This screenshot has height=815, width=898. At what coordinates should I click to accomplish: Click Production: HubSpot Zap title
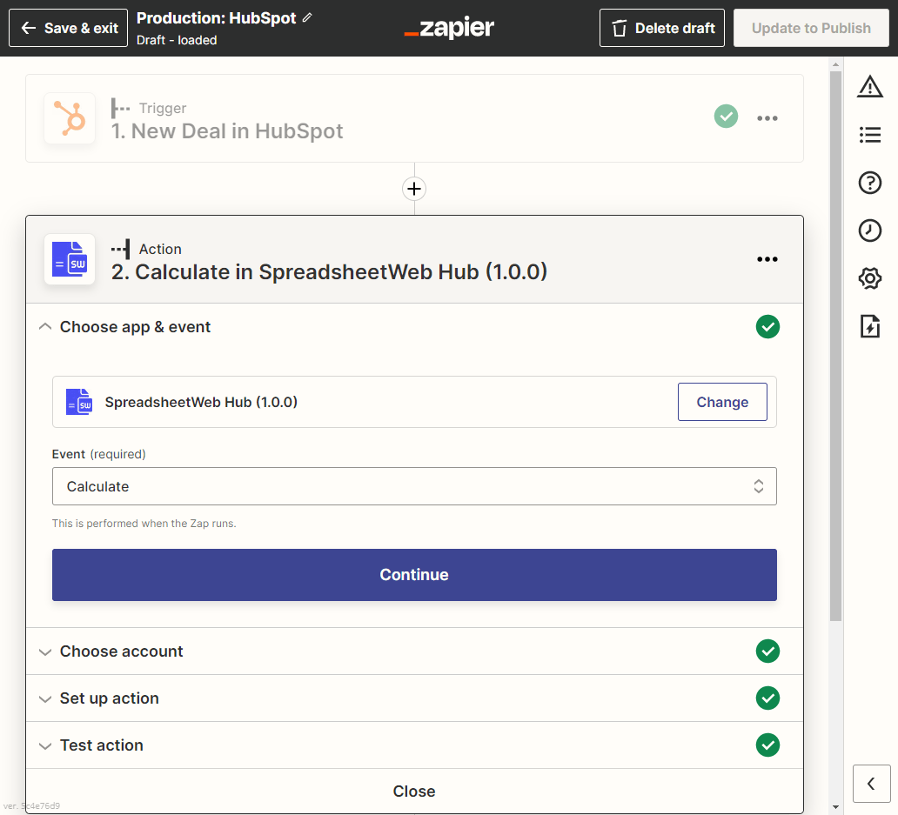click(x=216, y=17)
